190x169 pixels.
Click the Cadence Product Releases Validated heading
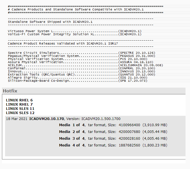coord(63,43)
